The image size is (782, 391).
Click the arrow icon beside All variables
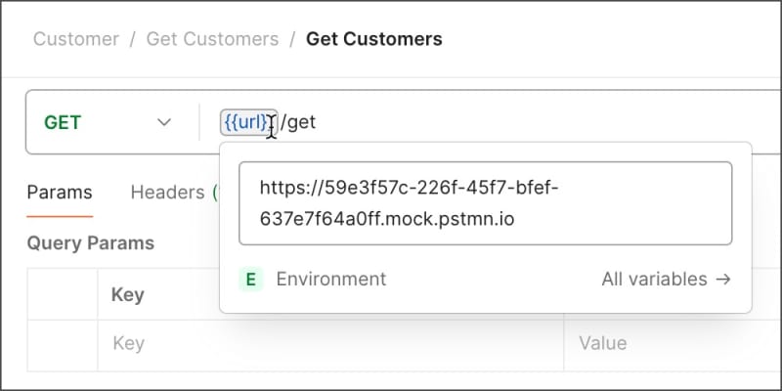click(723, 280)
